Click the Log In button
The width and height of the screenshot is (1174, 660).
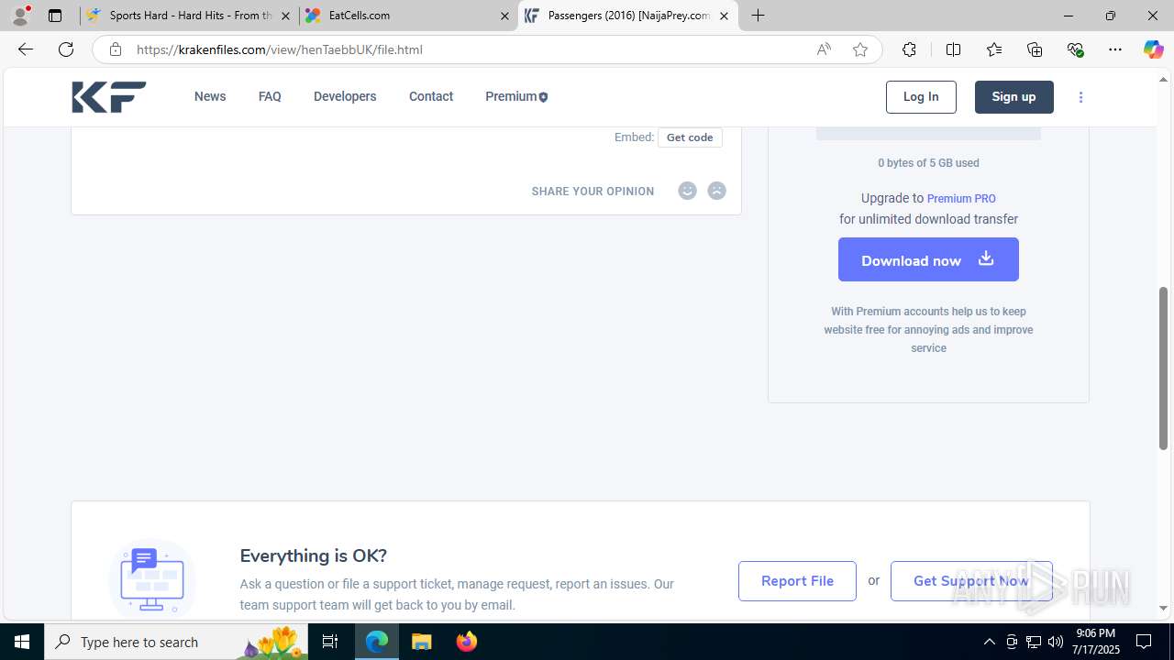(x=921, y=97)
